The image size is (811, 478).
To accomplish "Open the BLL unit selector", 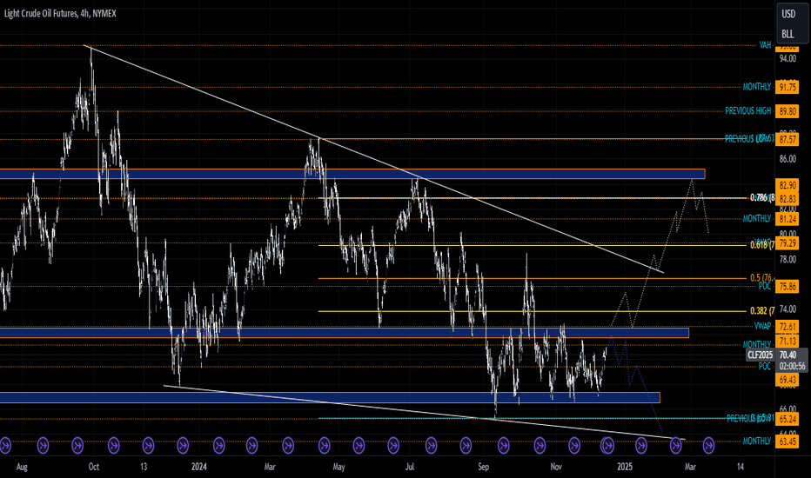I will point(788,34).
